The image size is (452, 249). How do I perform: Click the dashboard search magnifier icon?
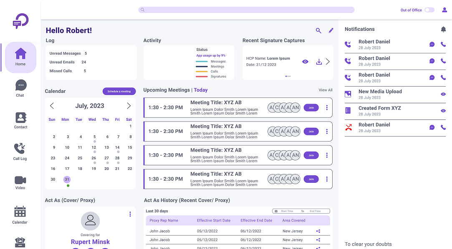click(x=318, y=30)
